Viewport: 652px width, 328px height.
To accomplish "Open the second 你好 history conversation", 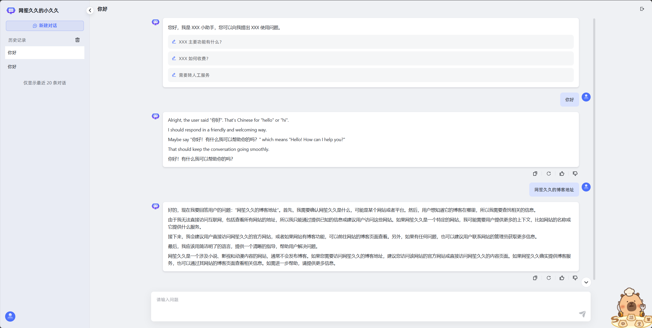I will click(45, 67).
